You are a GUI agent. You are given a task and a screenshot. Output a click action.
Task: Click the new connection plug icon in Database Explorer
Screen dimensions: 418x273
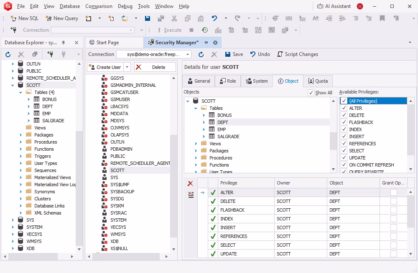pyautogui.click(x=50, y=54)
